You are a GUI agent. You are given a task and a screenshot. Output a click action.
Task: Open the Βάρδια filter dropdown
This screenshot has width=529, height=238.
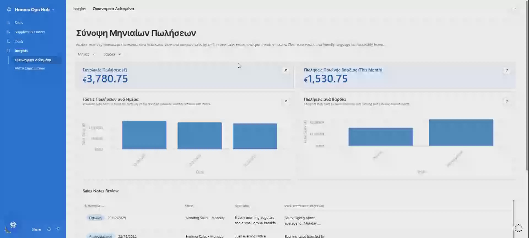coord(112,54)
